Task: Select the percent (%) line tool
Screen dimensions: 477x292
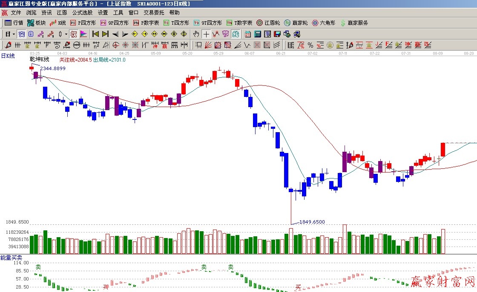Action: click(310, 45)
